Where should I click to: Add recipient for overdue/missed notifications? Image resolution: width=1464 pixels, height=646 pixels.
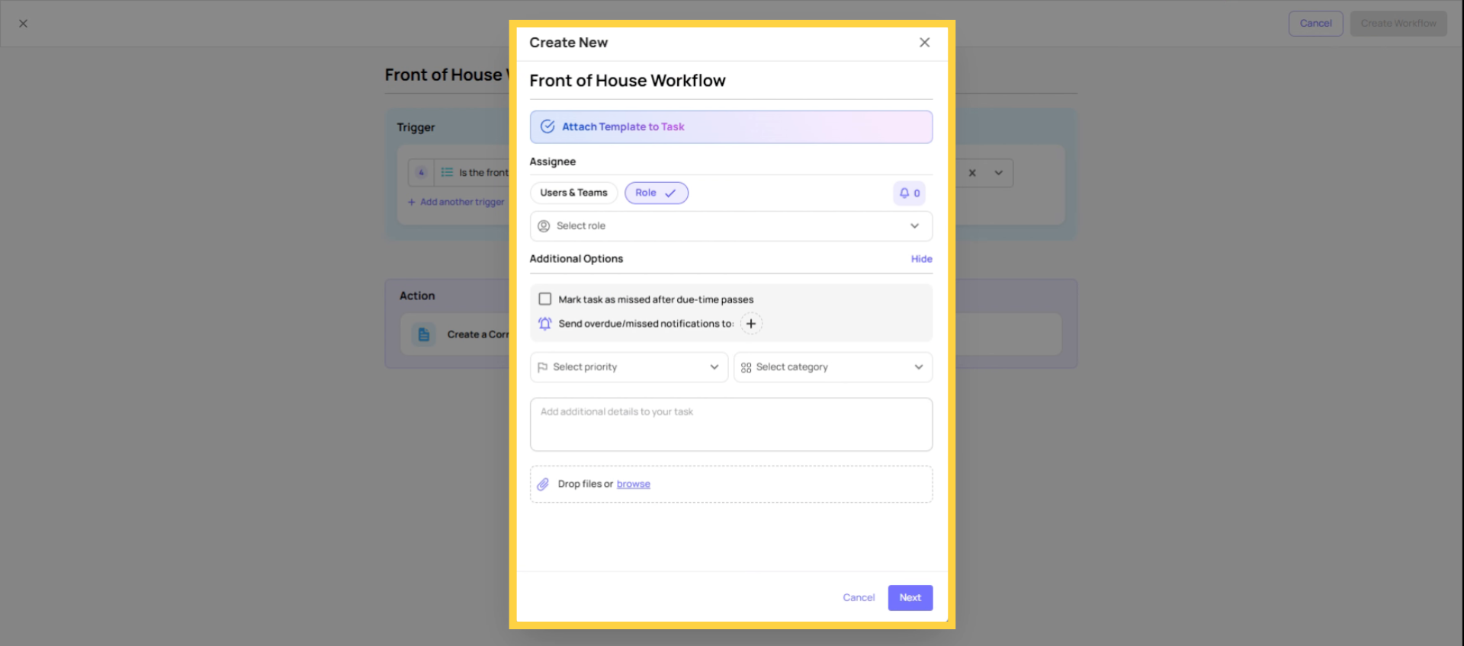click(751, 324)
